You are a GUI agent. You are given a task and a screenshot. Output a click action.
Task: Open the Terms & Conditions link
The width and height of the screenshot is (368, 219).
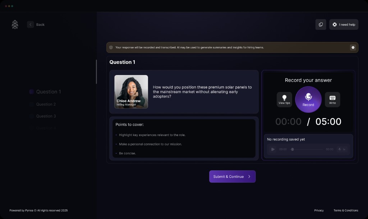[x=346, y=210]
